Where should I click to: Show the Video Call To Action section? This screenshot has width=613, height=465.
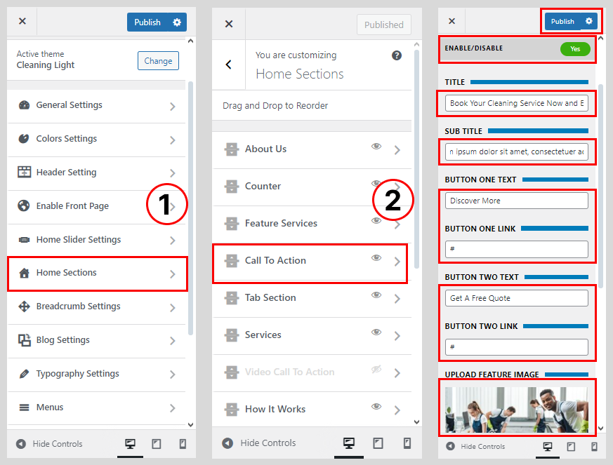(x=376, y=370)
